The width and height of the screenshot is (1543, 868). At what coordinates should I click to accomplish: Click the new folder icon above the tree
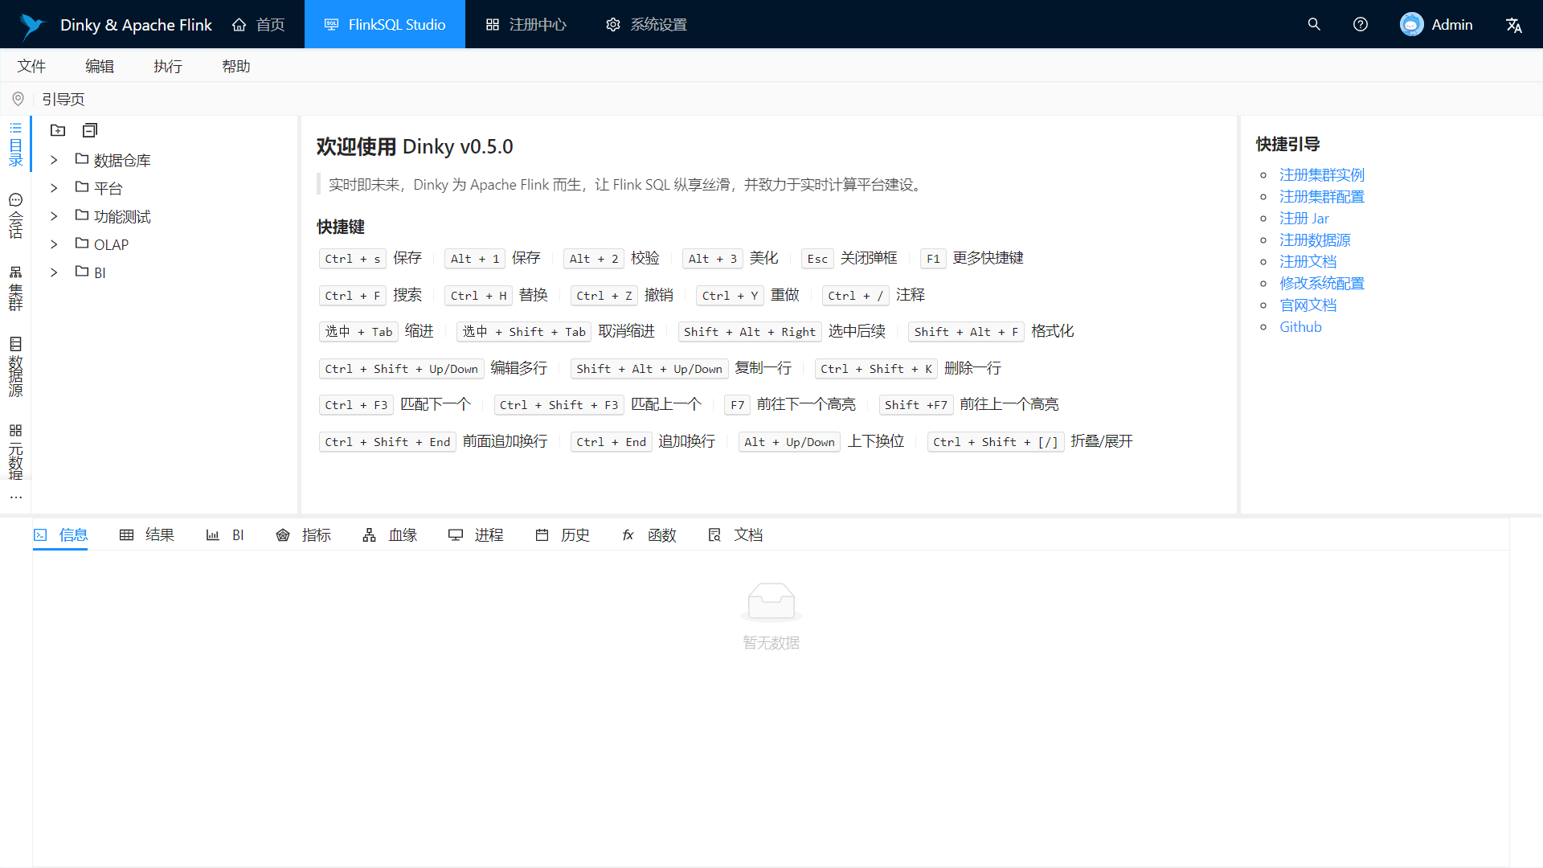pyautogui.click(x=58, y=130)
